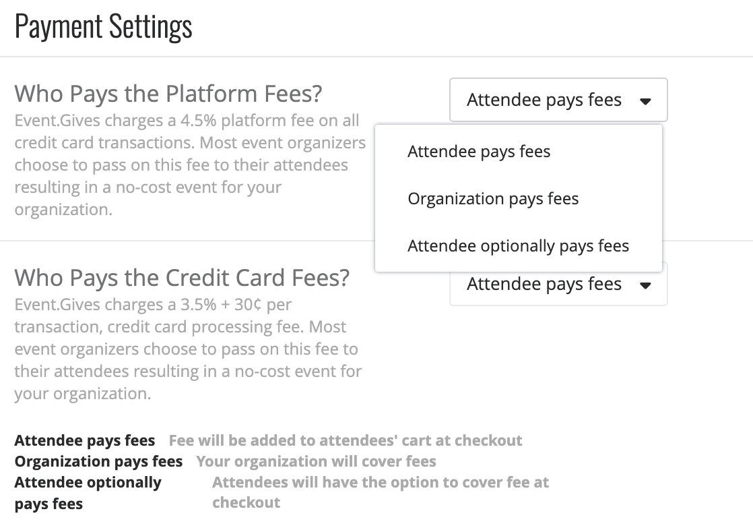Click the 3.5% + 30¢ processing fee description
Screen dimensions: 753x530
(x=189, y=349)
